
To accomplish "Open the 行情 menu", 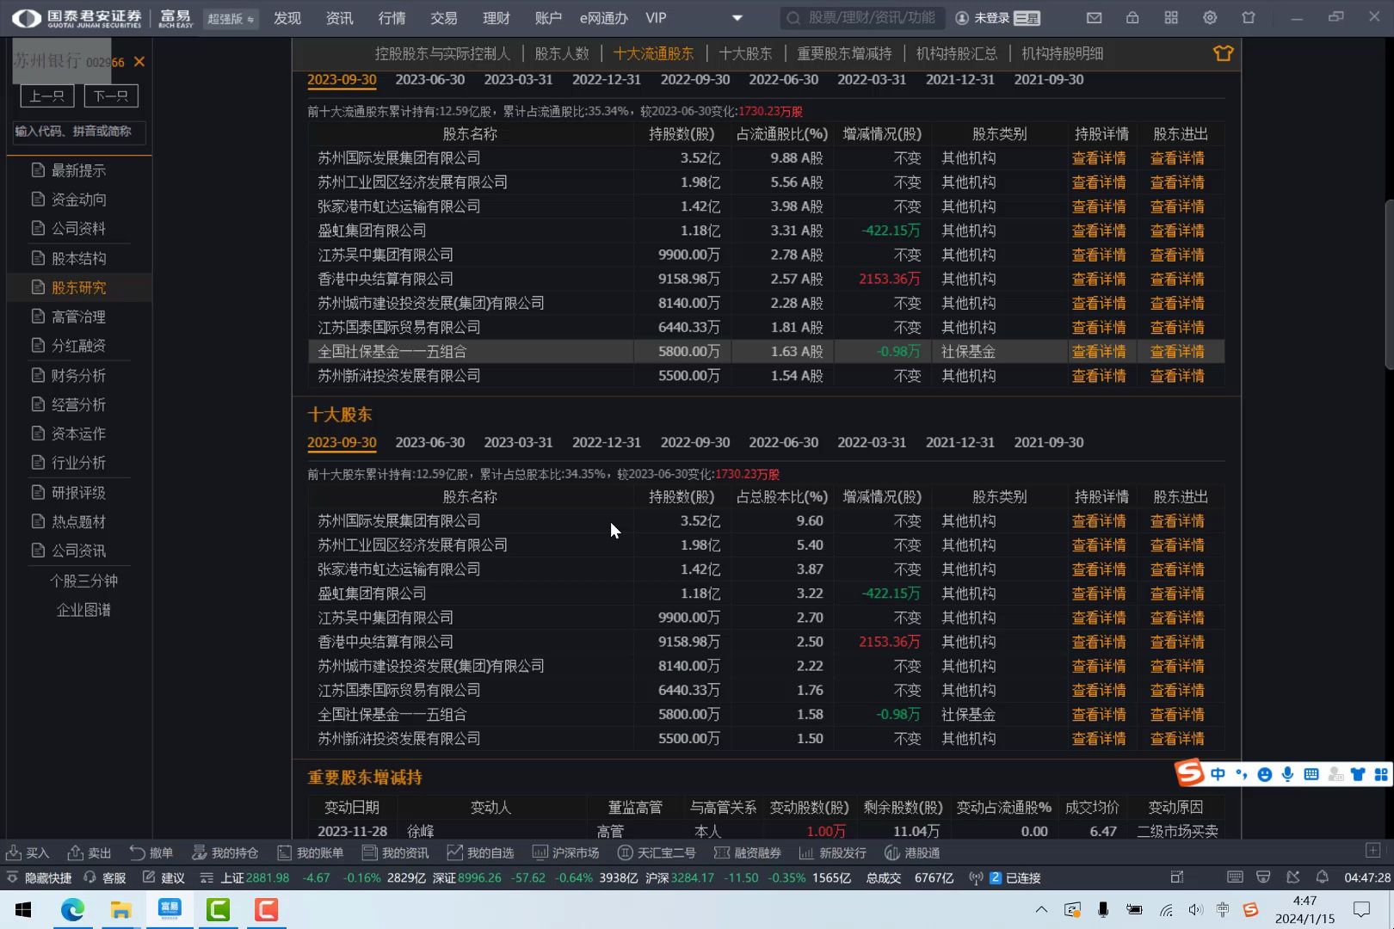I will (x=392, y=18).
